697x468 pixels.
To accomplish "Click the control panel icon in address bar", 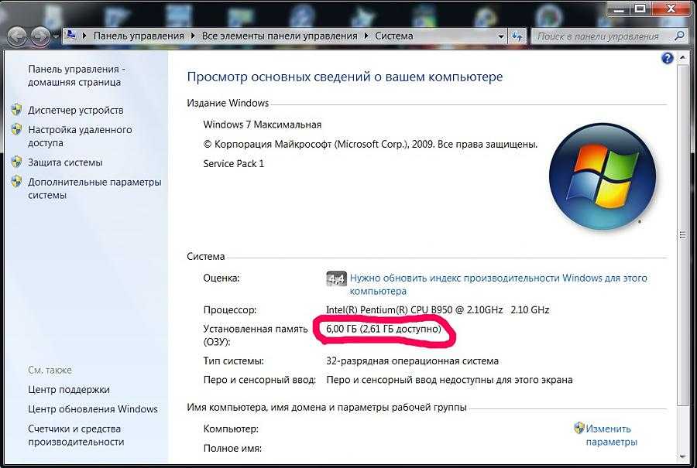I will 71,35.
